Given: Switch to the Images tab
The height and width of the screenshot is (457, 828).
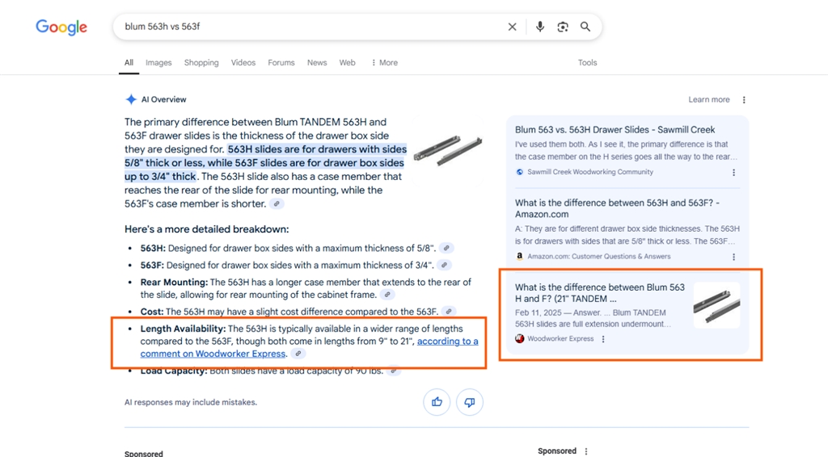Looking at the screenshot, I should pyautogui.click(x=158, y=62).
